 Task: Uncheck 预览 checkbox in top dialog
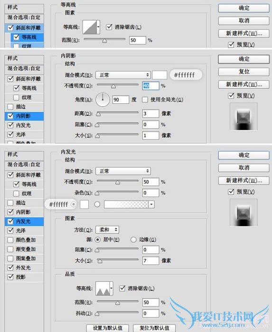click(231, 45)
